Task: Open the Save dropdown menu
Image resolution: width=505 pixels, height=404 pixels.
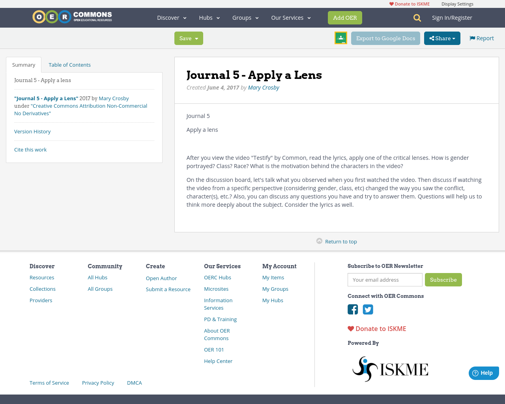Action: [189, 38]
